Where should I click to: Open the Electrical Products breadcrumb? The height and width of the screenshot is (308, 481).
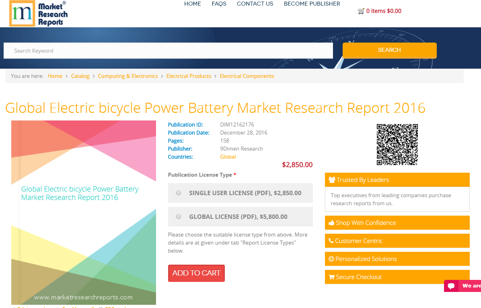[189, 76]
